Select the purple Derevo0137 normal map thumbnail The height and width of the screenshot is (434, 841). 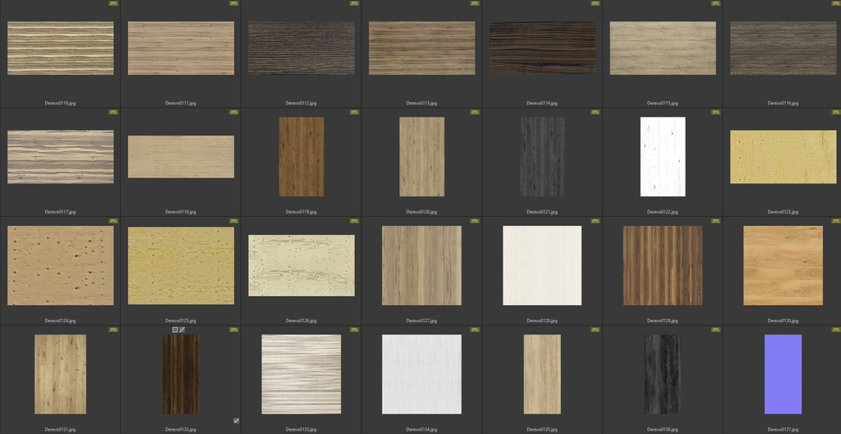point(782,374)
